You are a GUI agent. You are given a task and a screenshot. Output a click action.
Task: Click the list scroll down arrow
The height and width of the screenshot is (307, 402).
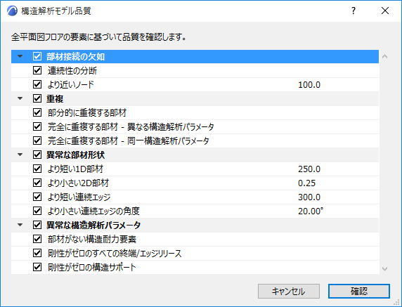[x=384, y=269]
